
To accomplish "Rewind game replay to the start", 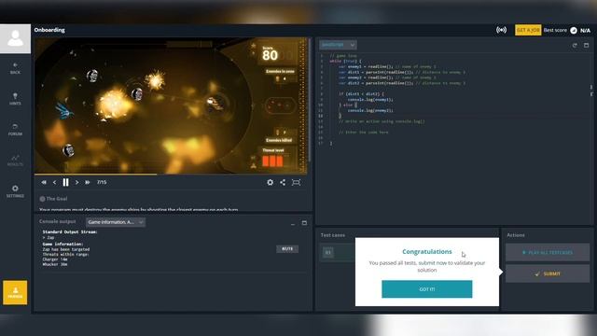I will [44, 183].
